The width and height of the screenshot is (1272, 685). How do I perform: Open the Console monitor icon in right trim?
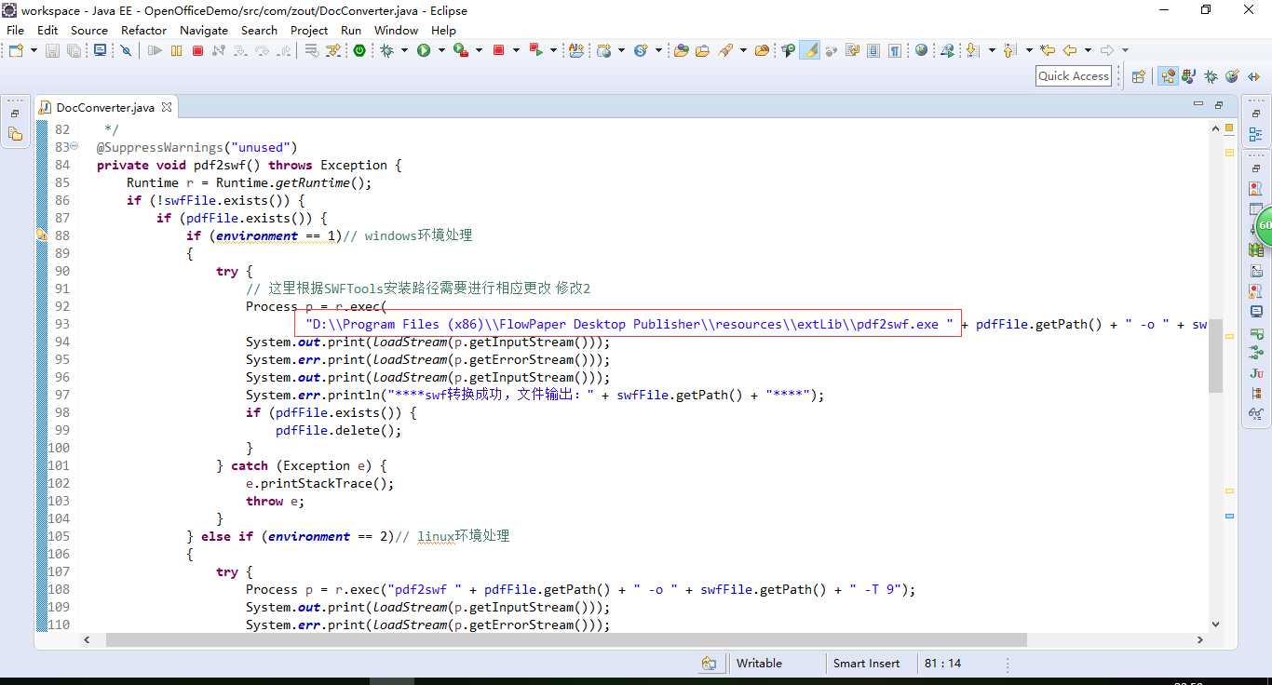(1256, 311)
